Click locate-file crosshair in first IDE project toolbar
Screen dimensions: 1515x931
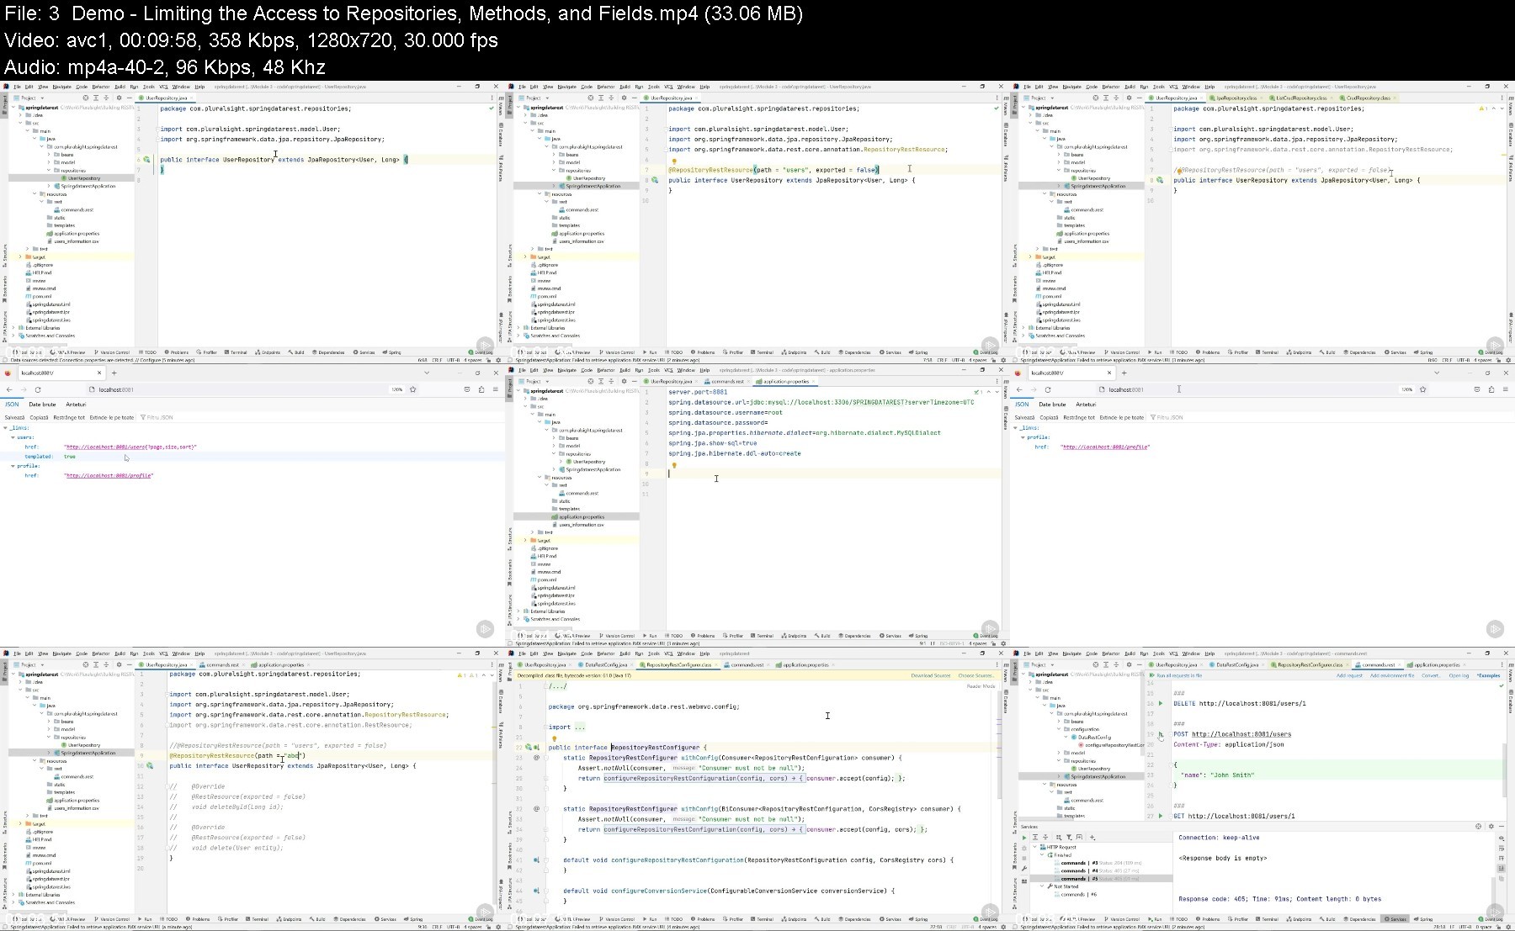[86, 98]
